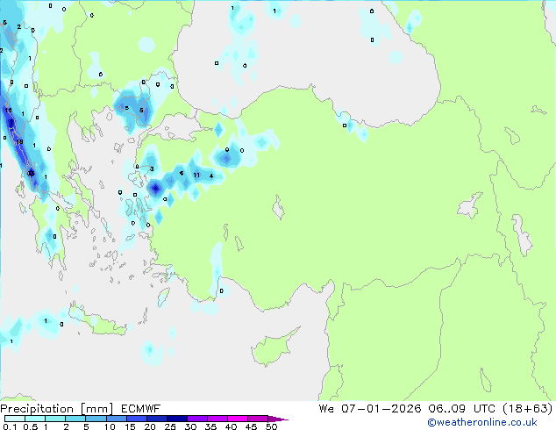Image resolution: width=556 pixels, height=430 pixels.
Task: Click the 0.1–0.5 mm palest cyan legend swatch
Action: tap(15, 419)
